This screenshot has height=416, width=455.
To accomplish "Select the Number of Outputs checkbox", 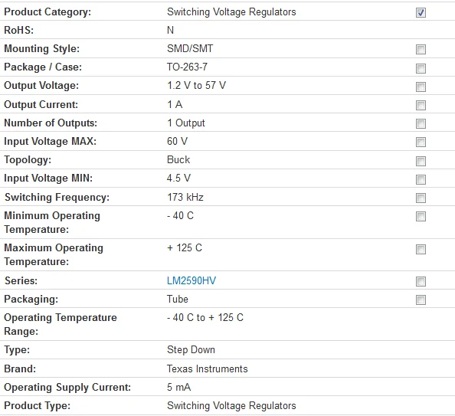I will pyautogui.click(x=421, y=123).
